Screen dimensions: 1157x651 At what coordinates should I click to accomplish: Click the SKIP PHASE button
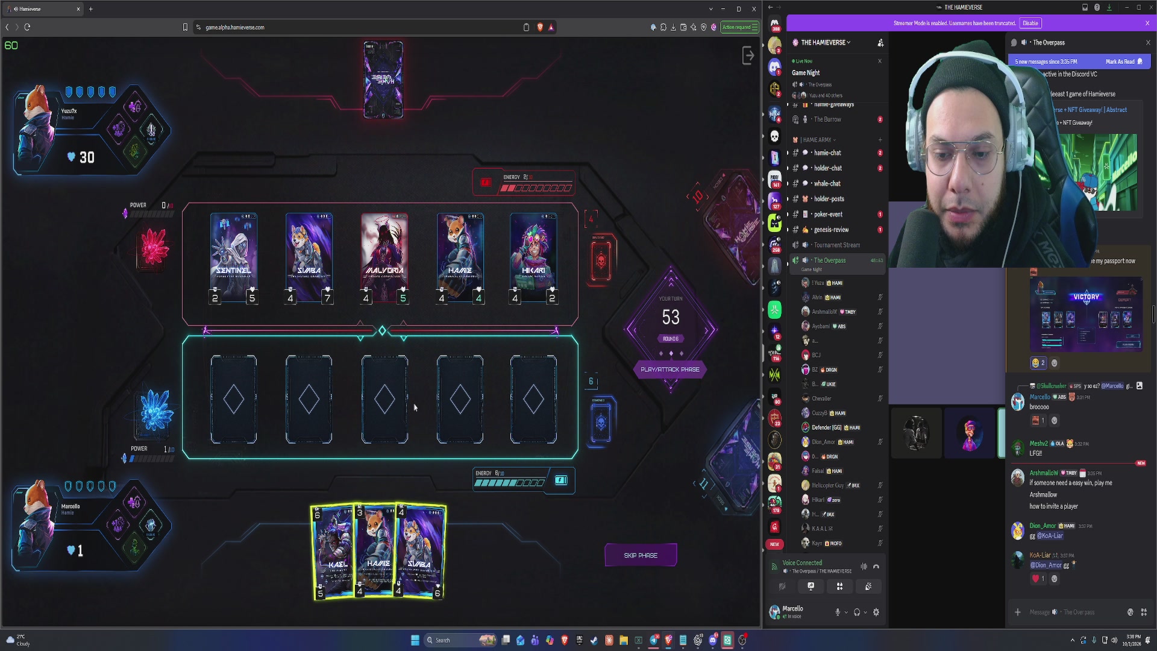(641, 555)
